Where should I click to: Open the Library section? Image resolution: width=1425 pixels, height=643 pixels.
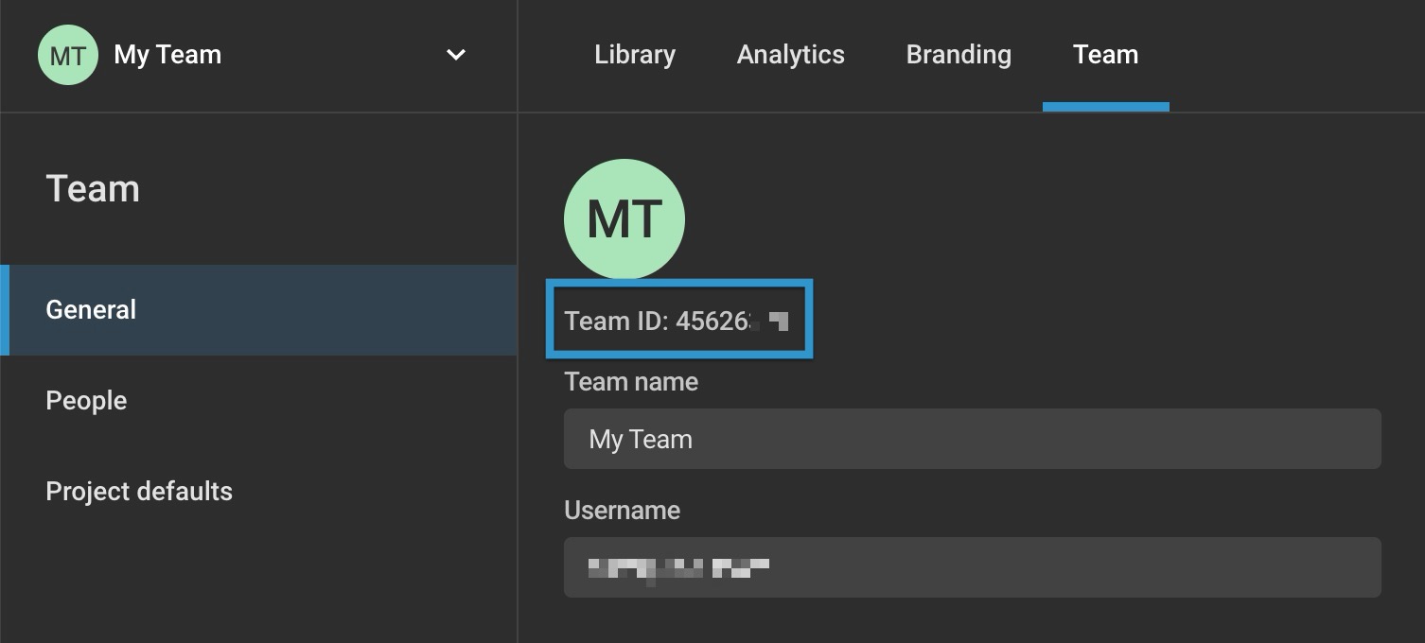click(x=634, y=54)
